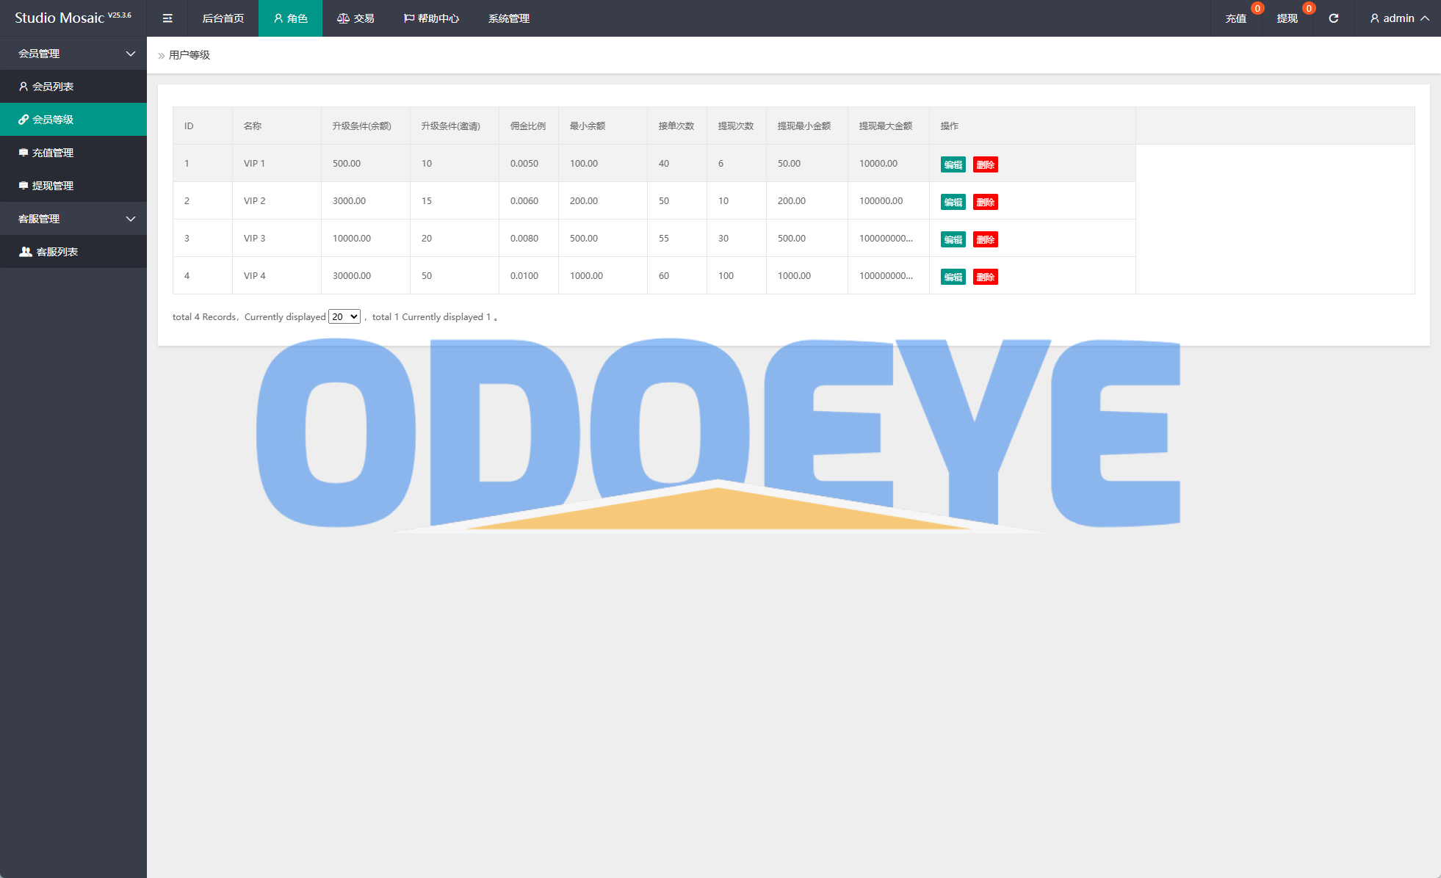Click 充值 notification badge item
Image resolution: width=1441 pixels, height=878 pixels.
pyautogui.click(x=1236, y=18)
